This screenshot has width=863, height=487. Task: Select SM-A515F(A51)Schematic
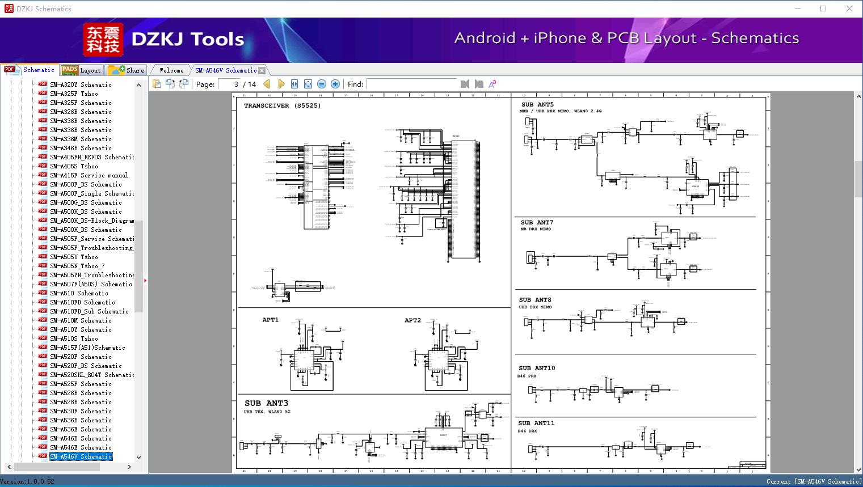[87, 348]
